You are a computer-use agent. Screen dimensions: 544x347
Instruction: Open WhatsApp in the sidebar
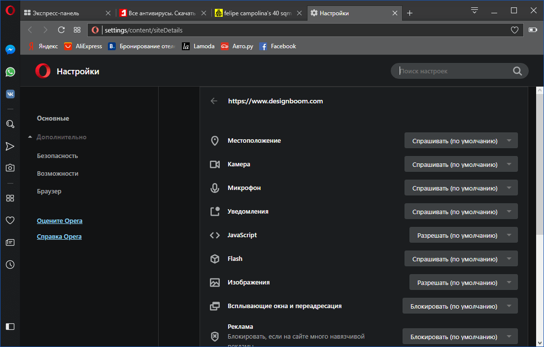(x=10, y=72)
